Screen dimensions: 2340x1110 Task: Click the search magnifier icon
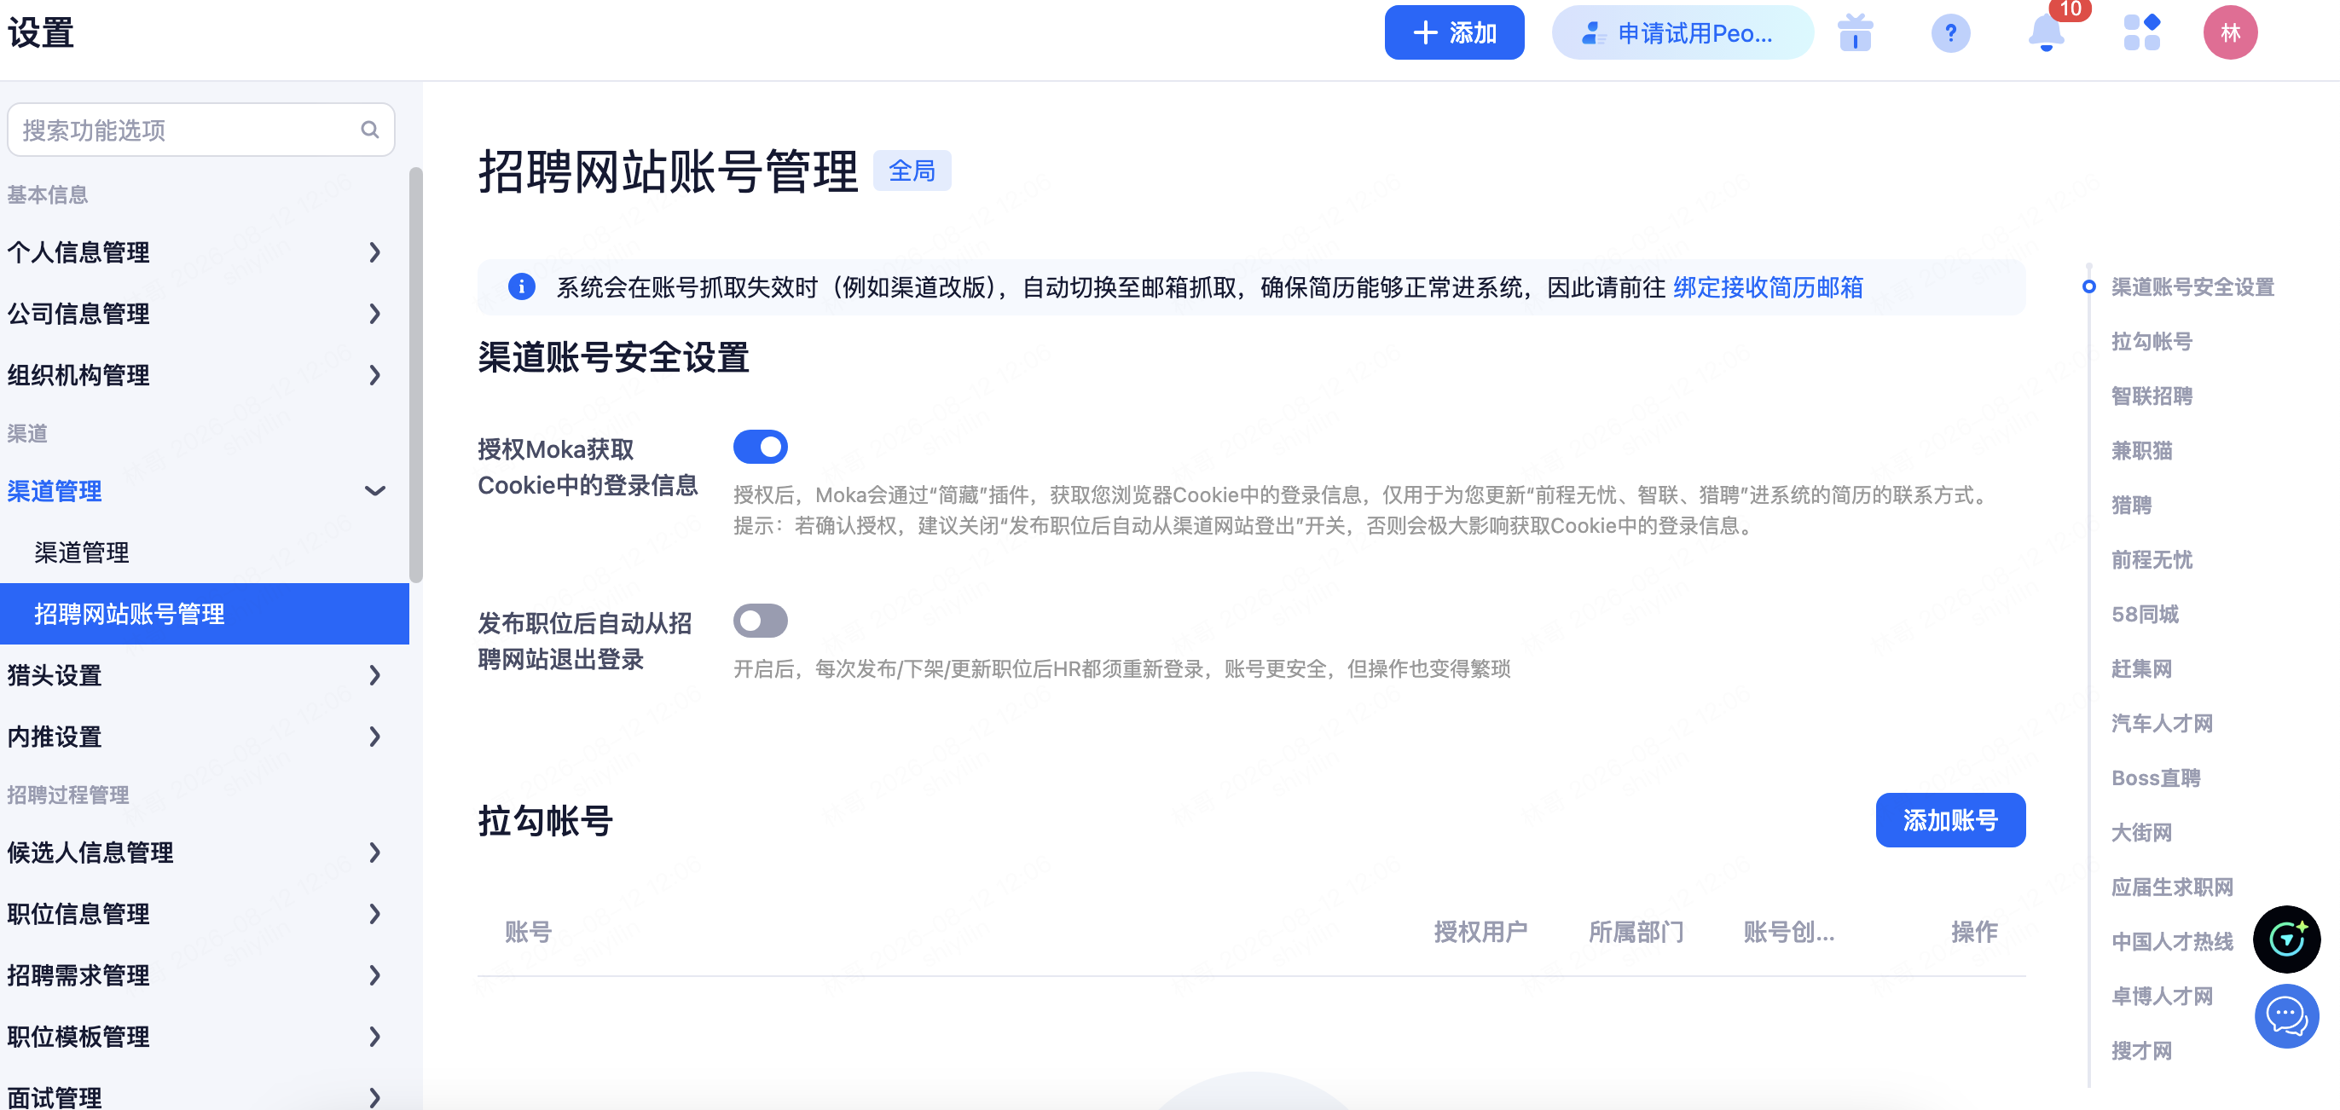coord(370,130)
